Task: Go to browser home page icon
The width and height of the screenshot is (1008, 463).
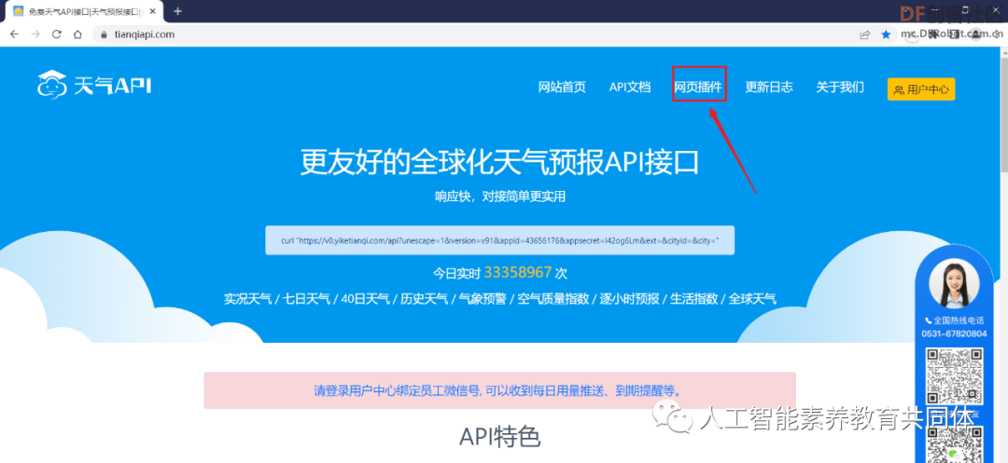Action: click(77, 34)
